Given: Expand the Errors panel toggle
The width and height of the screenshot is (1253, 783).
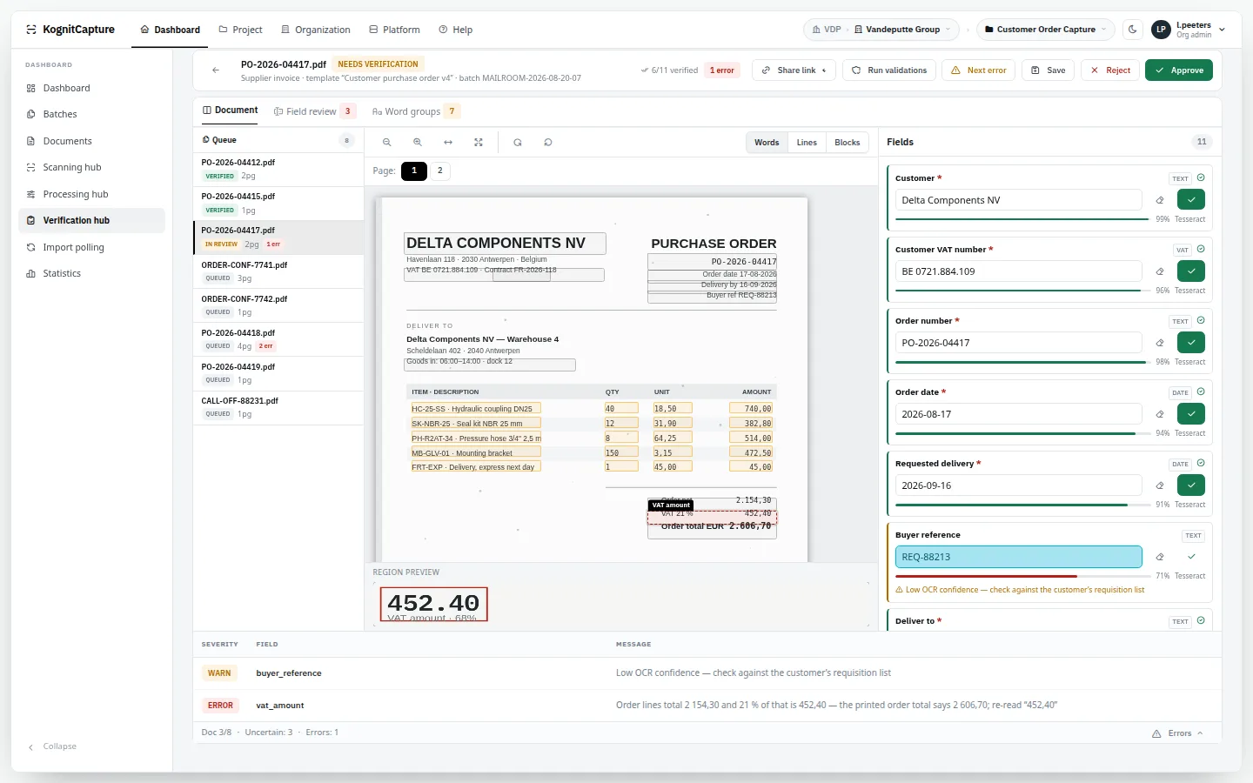Looking at the screenshot, I should click(x=1177, y=733).
